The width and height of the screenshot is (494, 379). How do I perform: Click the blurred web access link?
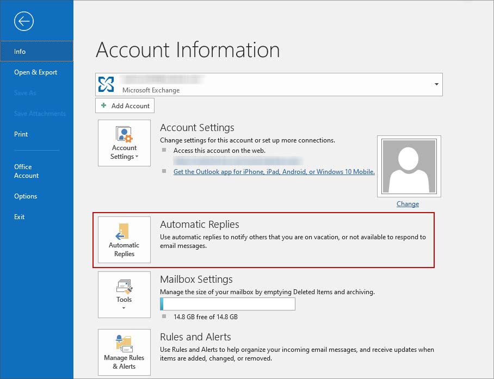click(238, 161)
